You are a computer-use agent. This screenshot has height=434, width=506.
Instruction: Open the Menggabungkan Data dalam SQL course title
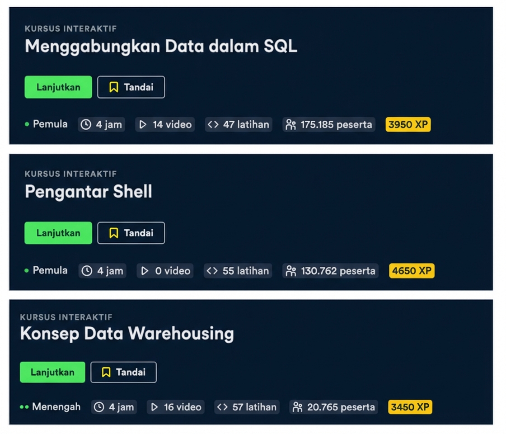pos(161,46)
